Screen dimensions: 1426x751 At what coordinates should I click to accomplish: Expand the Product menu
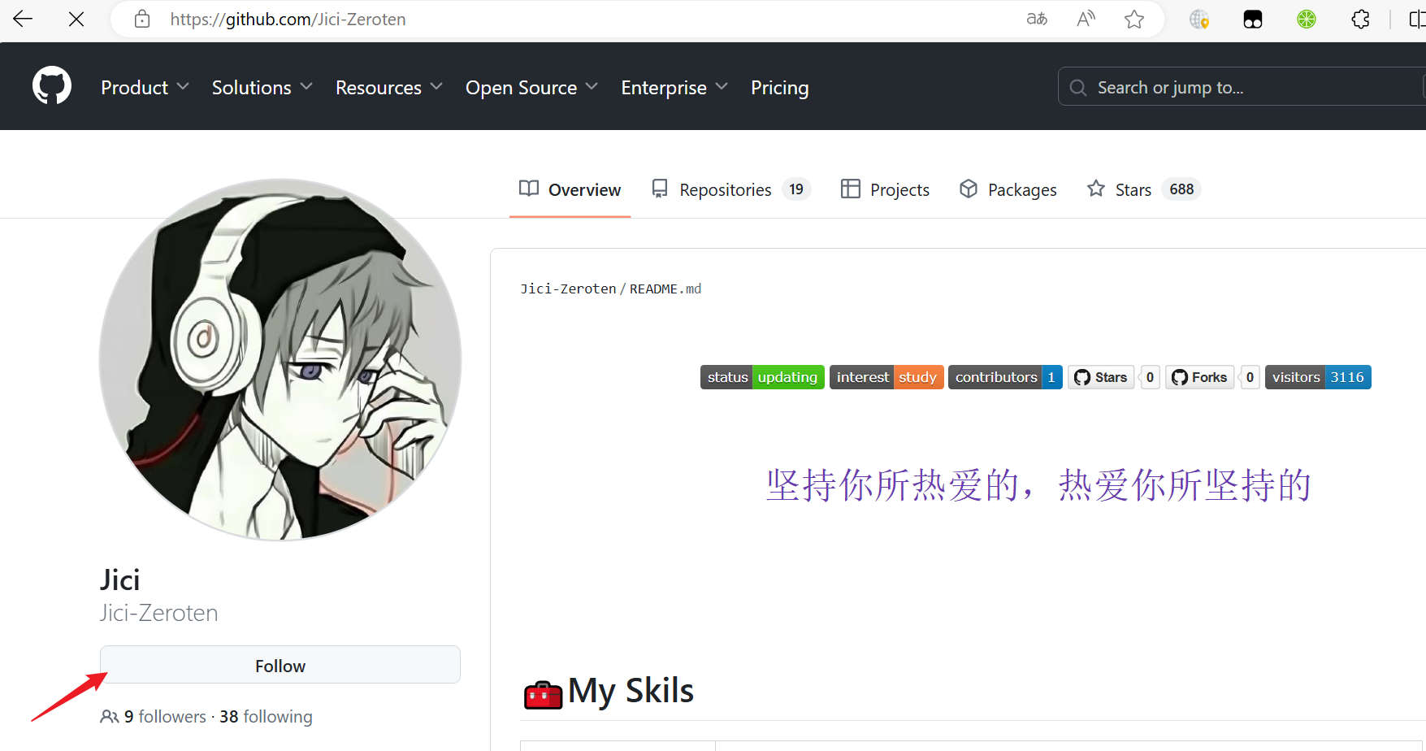(145, 87)
